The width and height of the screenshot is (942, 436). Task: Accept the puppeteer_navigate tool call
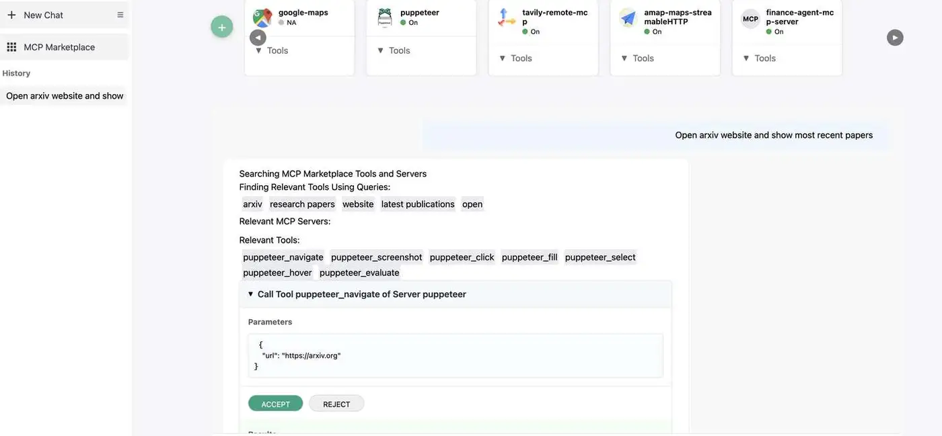(x=276, y=404)
